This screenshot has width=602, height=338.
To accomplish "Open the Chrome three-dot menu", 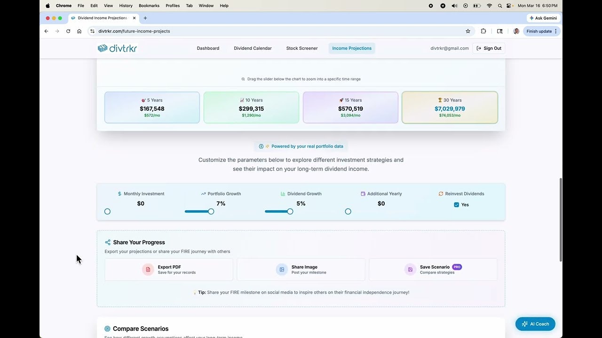I will tap(556, 31).
